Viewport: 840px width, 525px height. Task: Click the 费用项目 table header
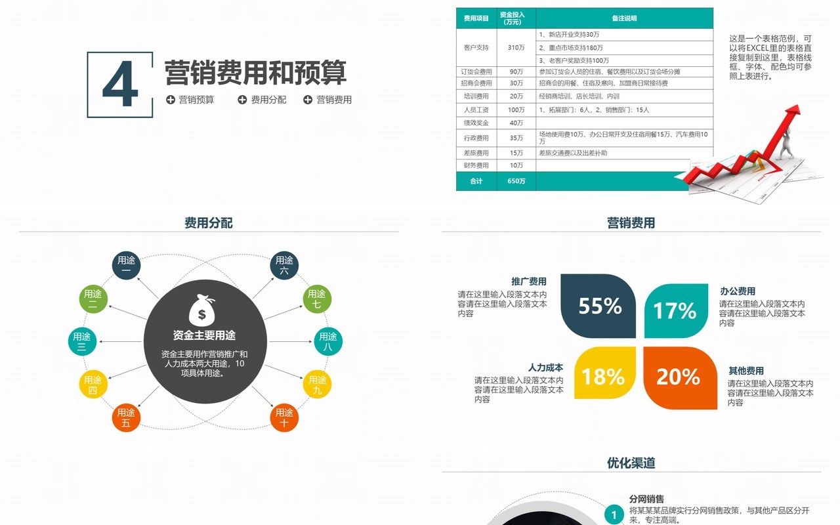(476, 18)
